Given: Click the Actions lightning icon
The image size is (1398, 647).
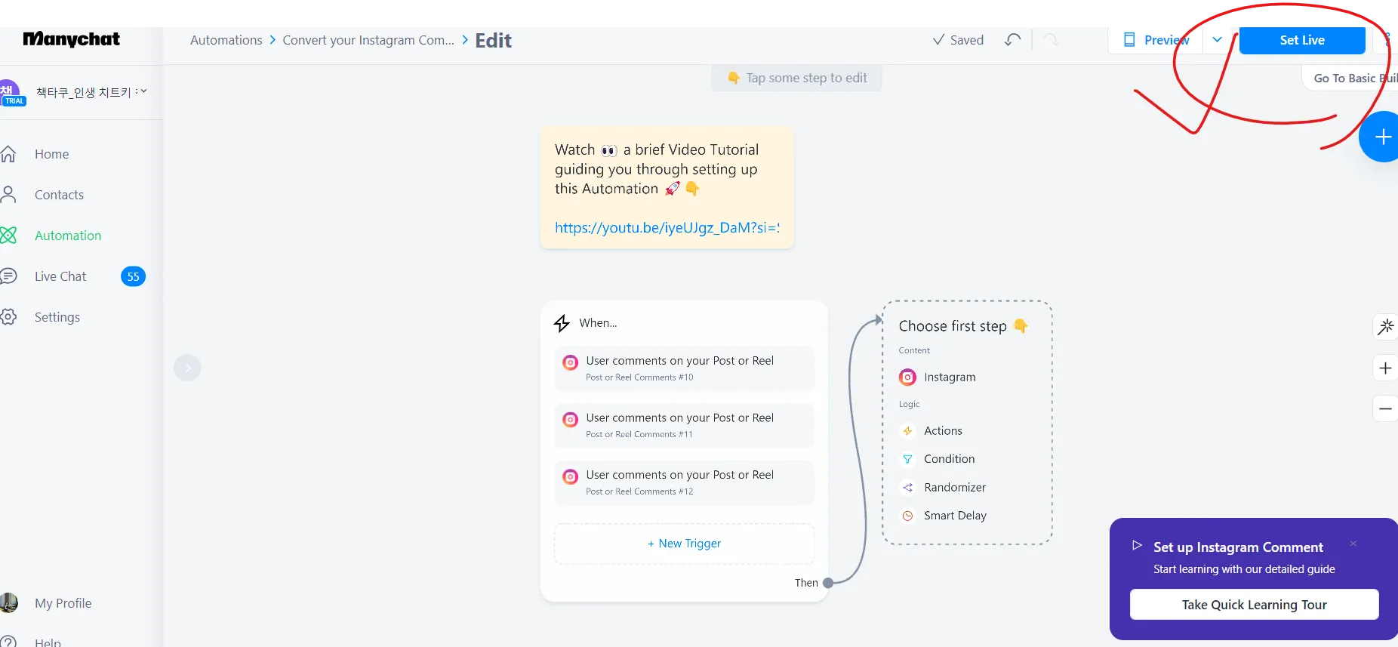Looking at the screenshot, I should click(x=907, y=431).
